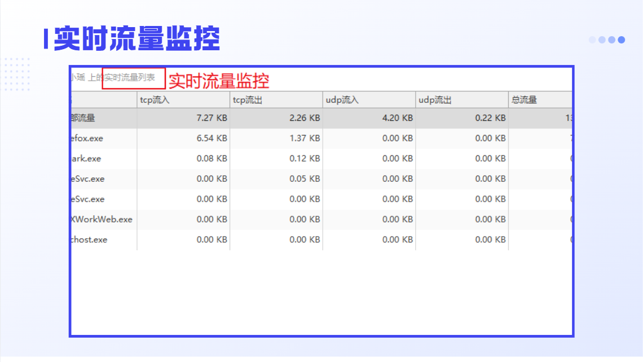Click the 2.26 KB tcp流出 total cell

click(x=276, y=118)
